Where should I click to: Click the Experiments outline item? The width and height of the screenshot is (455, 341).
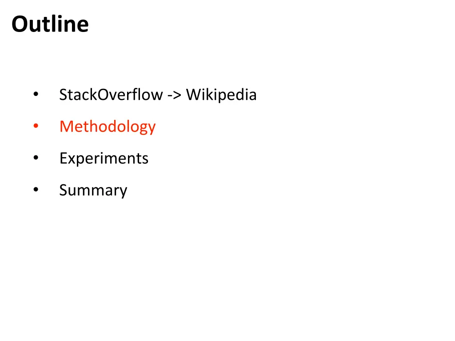(x=104, y=159)
